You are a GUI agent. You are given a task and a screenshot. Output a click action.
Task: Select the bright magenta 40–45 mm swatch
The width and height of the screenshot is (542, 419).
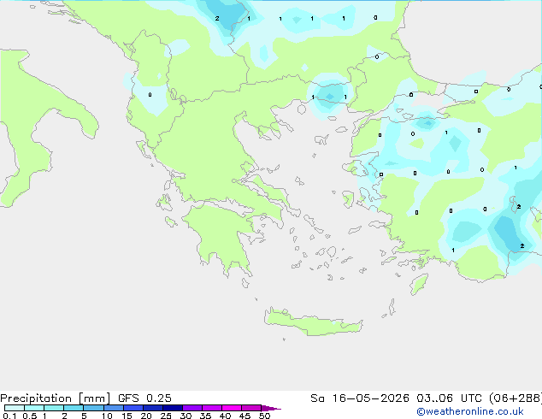click(x=232, y=408)
